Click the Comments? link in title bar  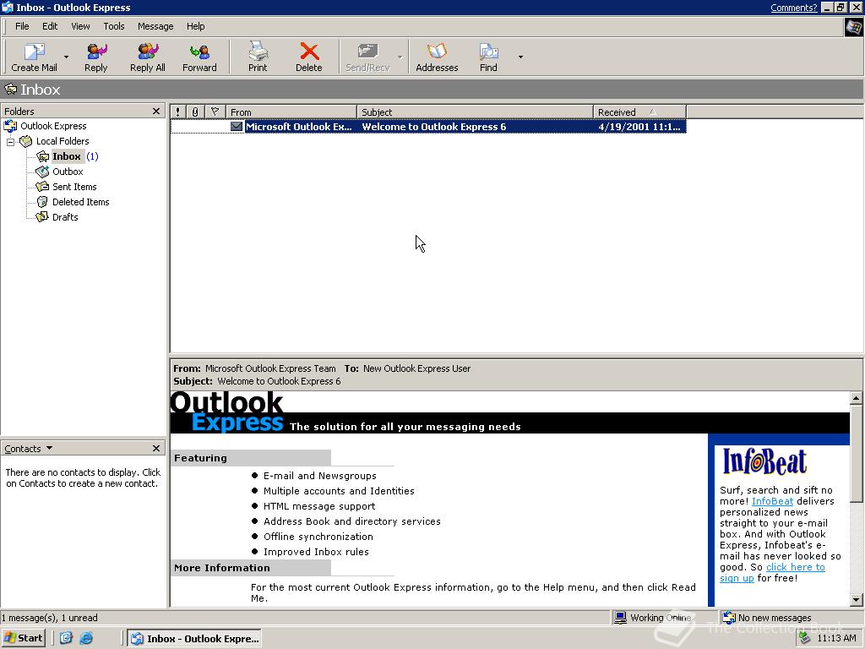(x=793, y=8)
